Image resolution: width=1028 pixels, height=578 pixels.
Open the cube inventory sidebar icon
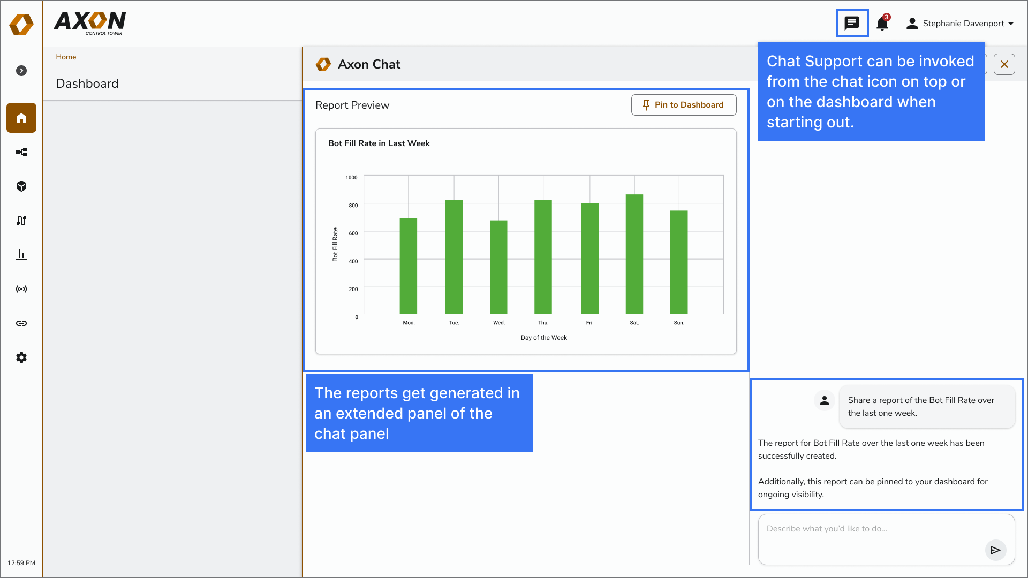coord(21,186)
